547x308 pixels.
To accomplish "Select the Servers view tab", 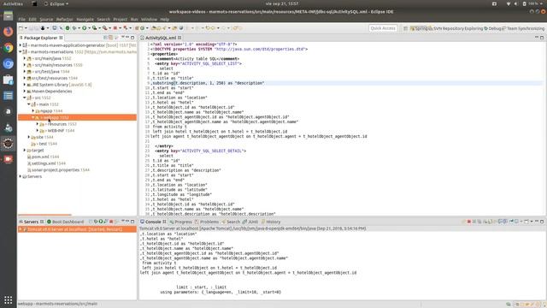I will click(x=31, y=222).
